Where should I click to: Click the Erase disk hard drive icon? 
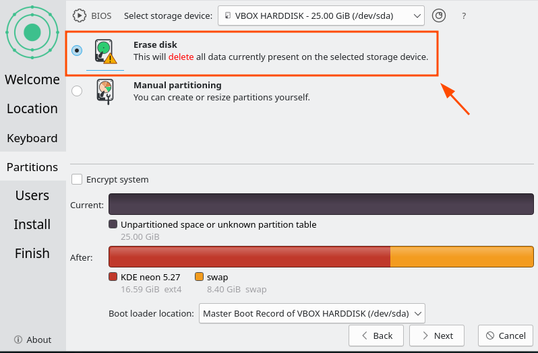[x=105, y=51]
